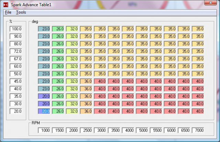This screenshot has width=220, height=142.
Task: Click the 5500 RPM axis field
Action: tap(156, 130)
